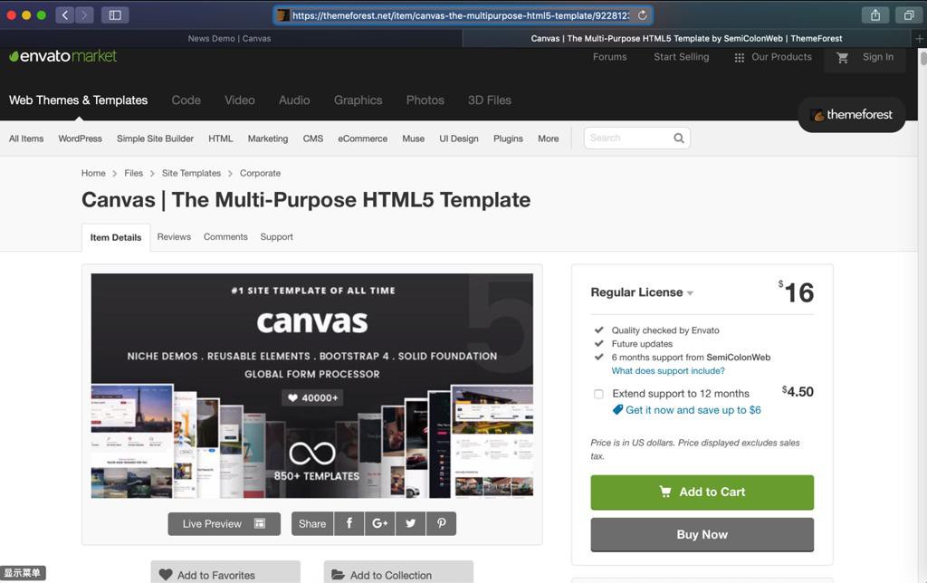Click the Start Selling link
927x583 pixels.
681,57
